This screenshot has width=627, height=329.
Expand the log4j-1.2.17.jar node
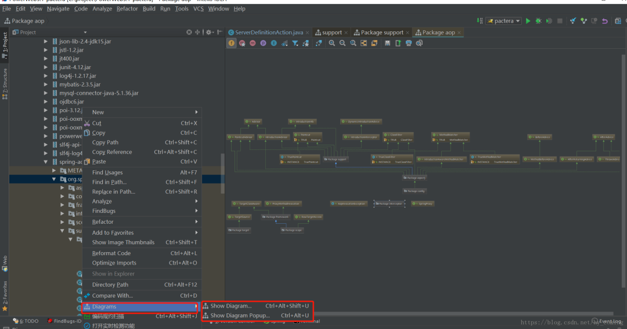[x=46, y=76]
